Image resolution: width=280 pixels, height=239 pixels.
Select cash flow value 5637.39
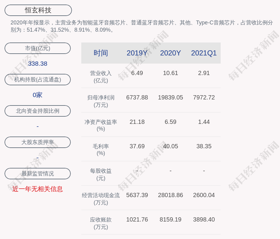tap(137, 195)
